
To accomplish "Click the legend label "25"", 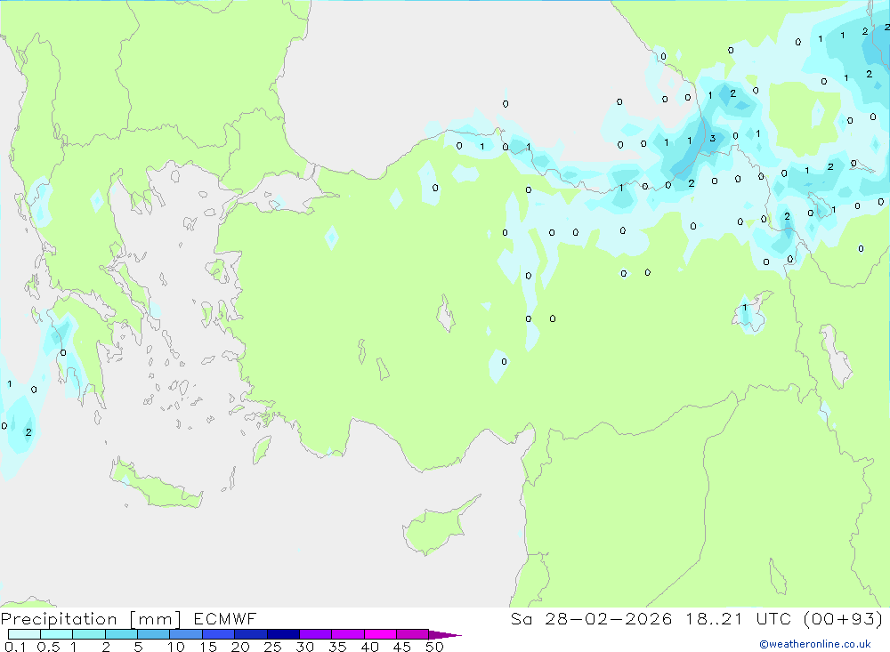I will [x=273, y=647].
